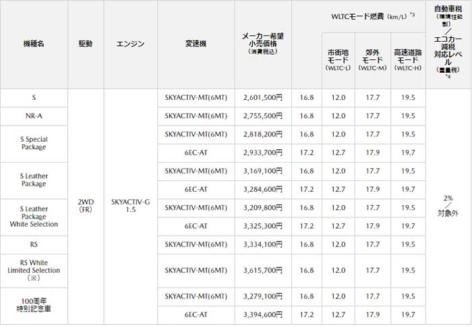Click the 2% 対象外 tax cell
Screen dimensions: 472x326
[x=448, y=206]
